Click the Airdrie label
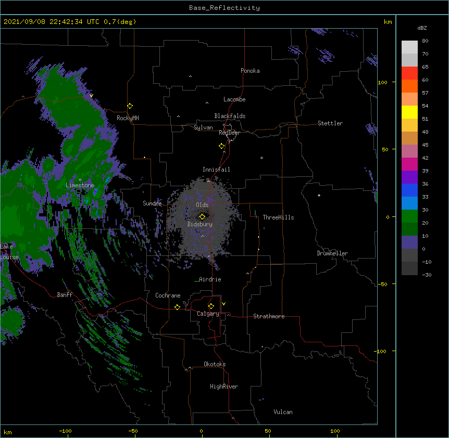The height and width of the screenshot is (438, 449). click(x=210, y=279)
